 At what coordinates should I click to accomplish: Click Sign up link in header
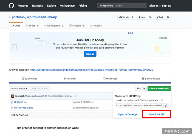tap(166, 6)
